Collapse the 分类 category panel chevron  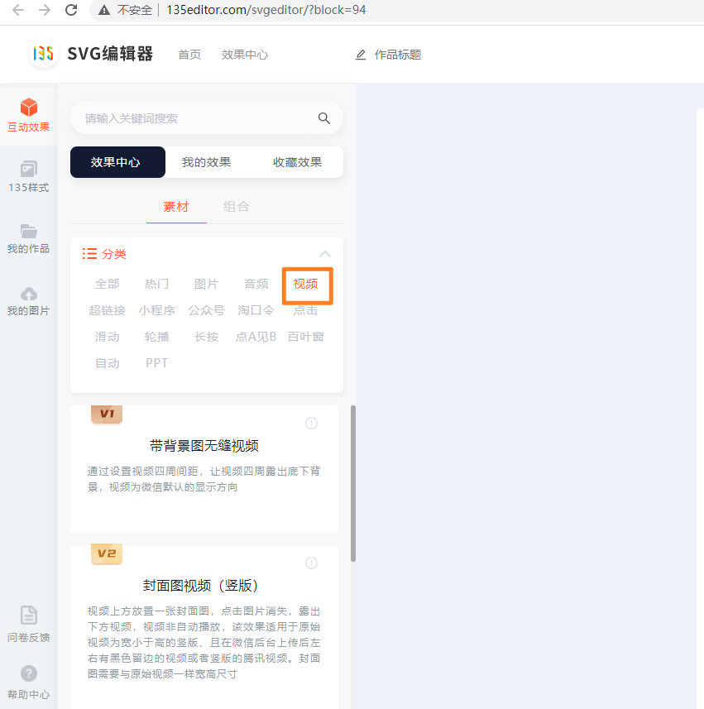(325, 254)
